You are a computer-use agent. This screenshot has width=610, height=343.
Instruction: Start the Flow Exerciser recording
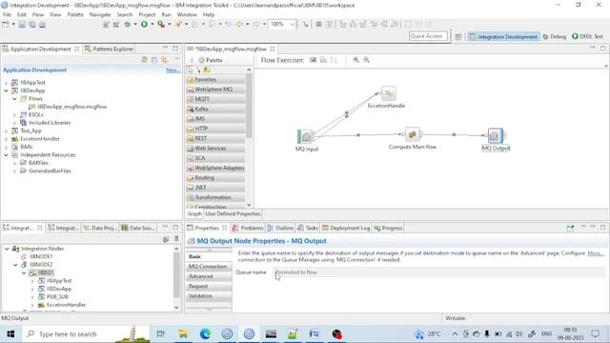(313, 60)
